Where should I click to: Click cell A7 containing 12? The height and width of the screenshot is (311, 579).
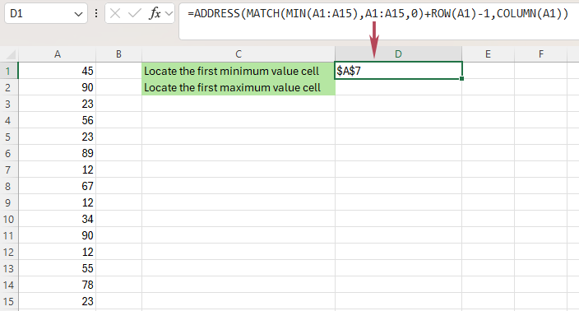point(58,169)
